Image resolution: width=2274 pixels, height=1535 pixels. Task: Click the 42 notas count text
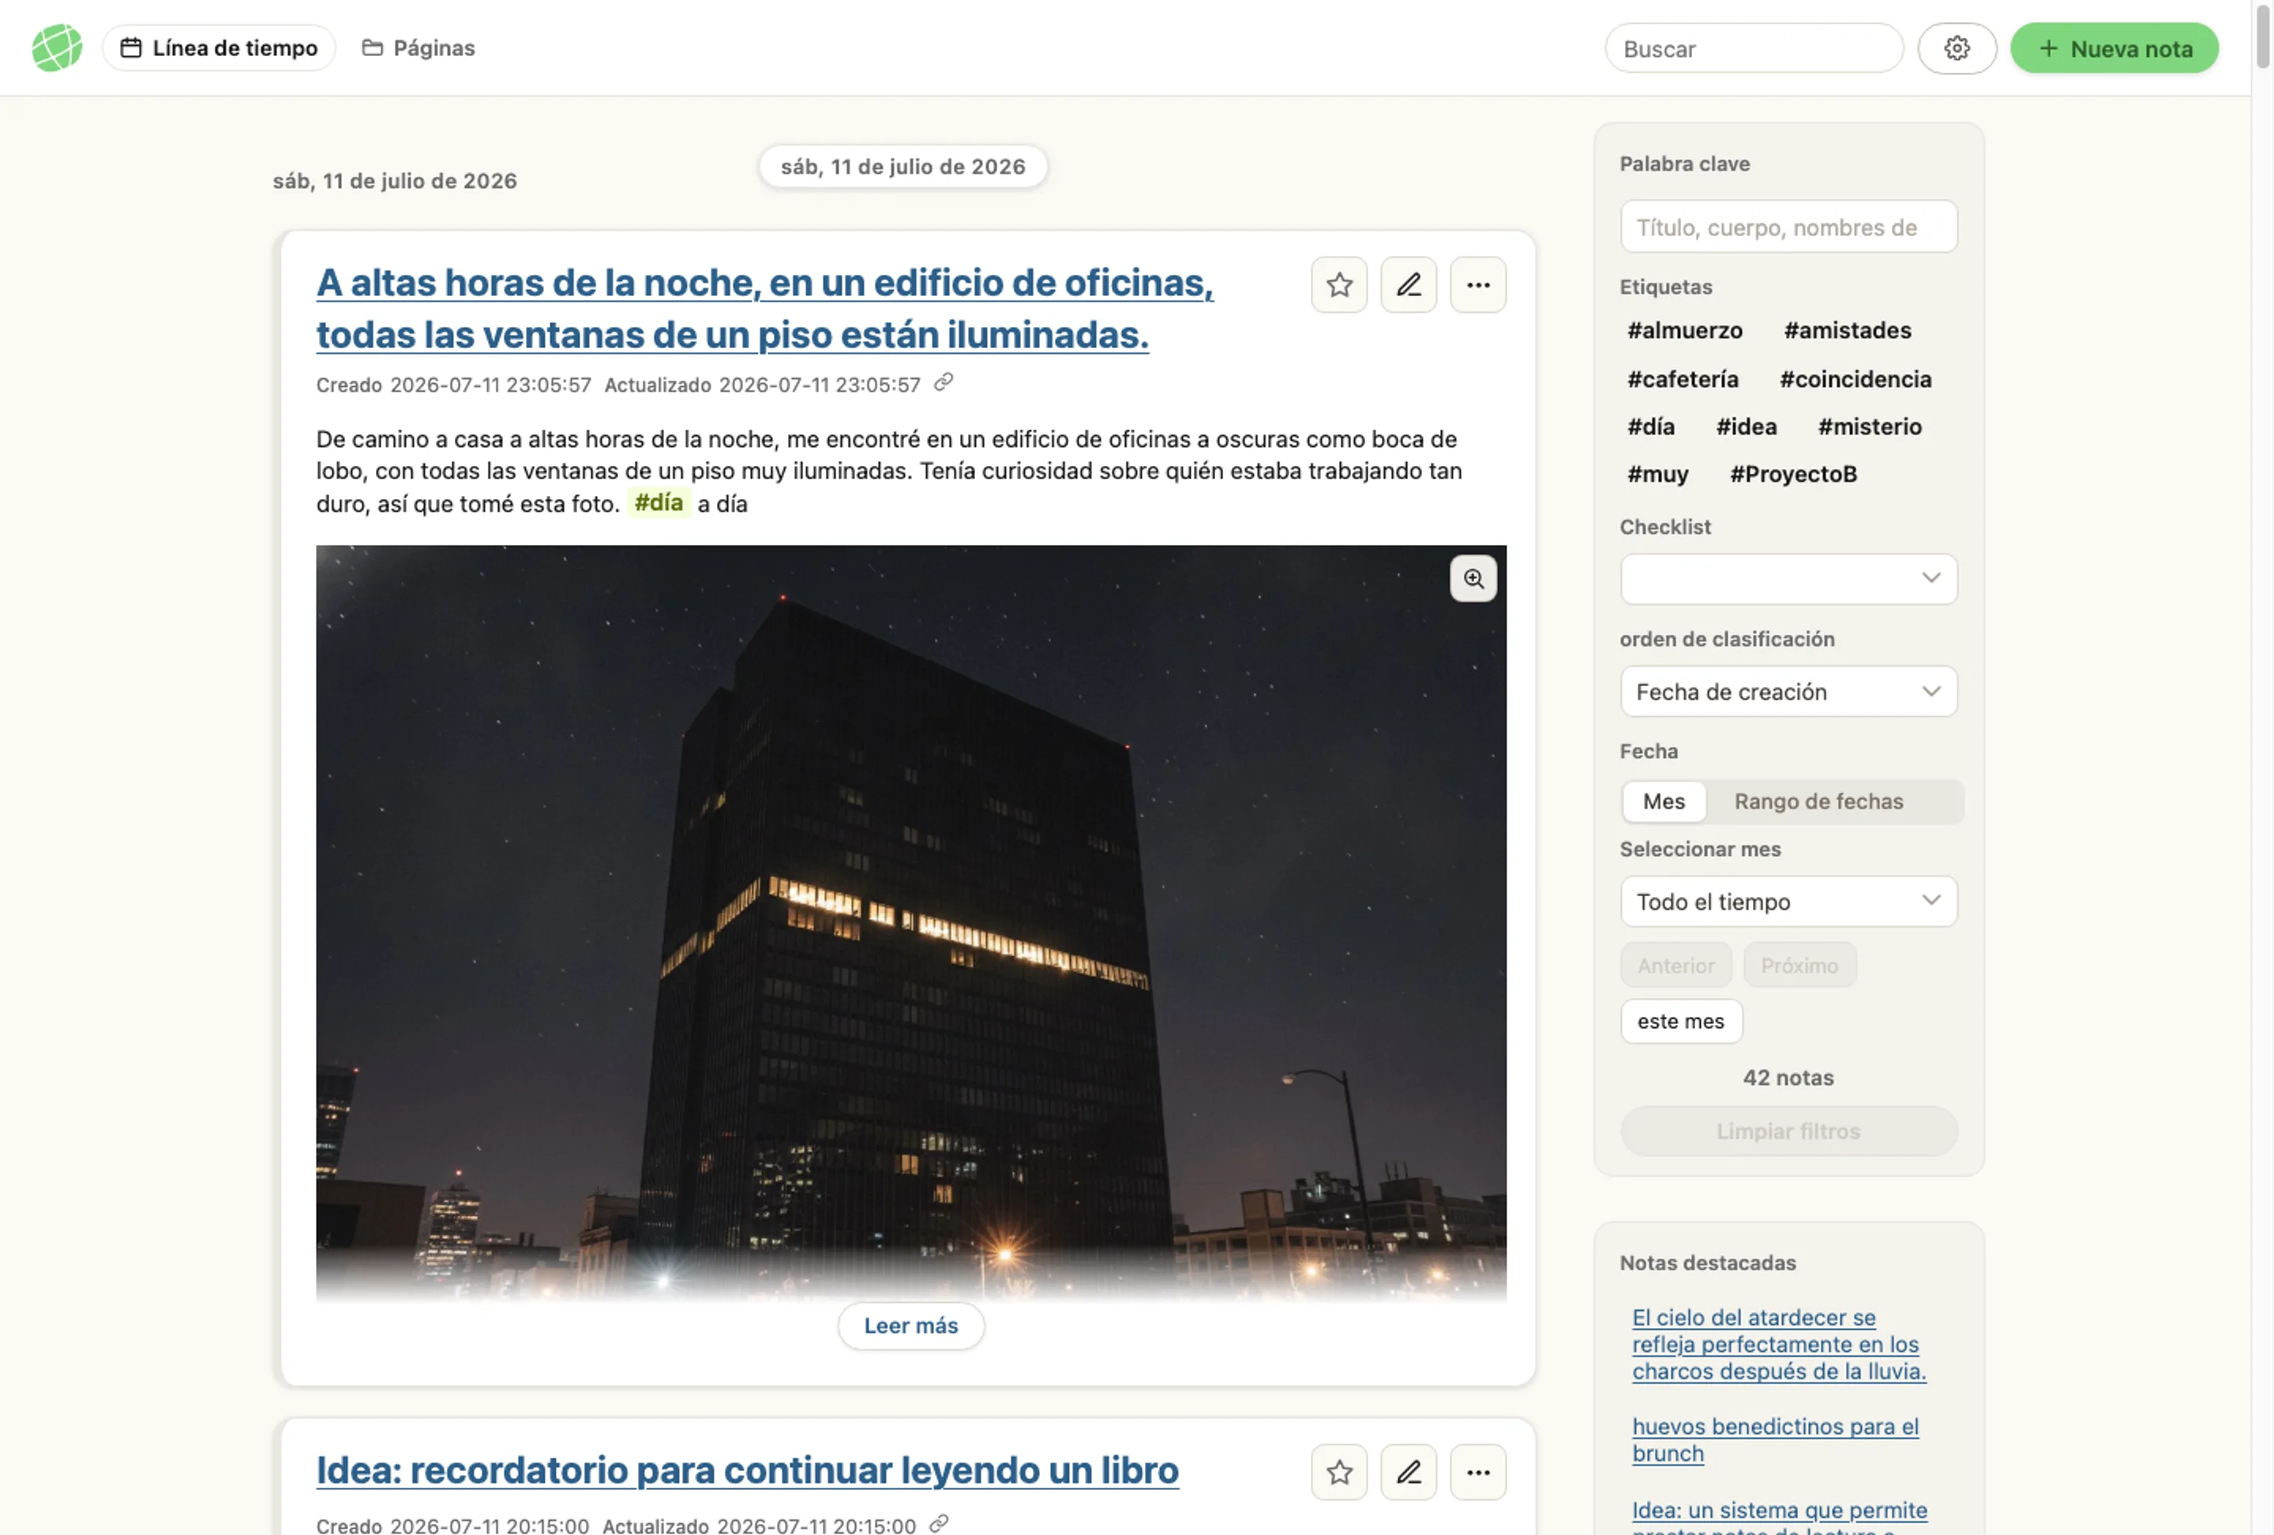(x=1788, y=1078)
